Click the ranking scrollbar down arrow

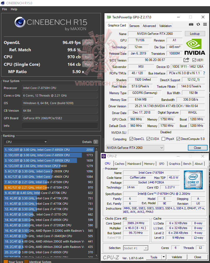96,255
